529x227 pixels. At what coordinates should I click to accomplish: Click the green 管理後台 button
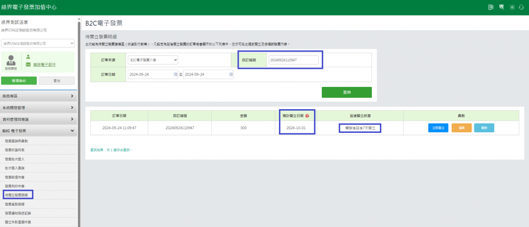pyautogui.click(x=19, y=81)
